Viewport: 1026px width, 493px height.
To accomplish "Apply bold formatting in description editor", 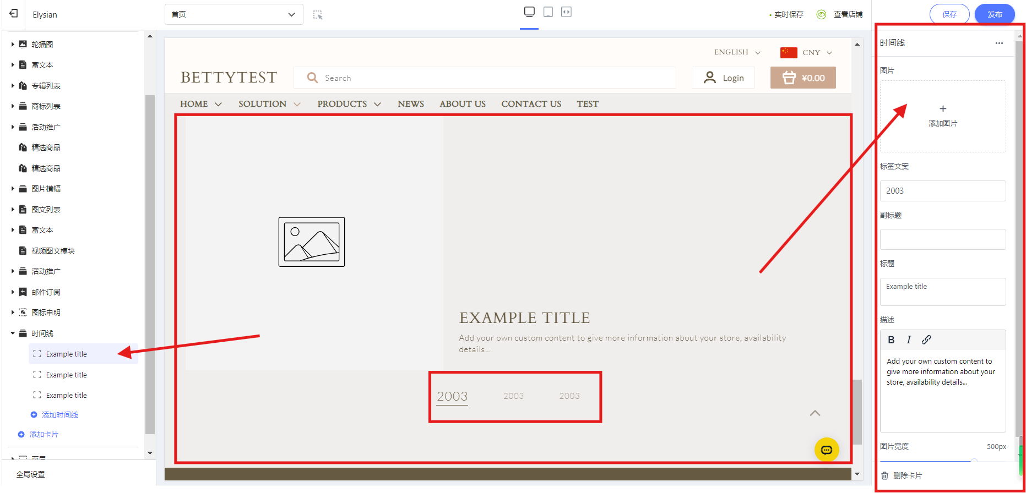I will [891, 340].
